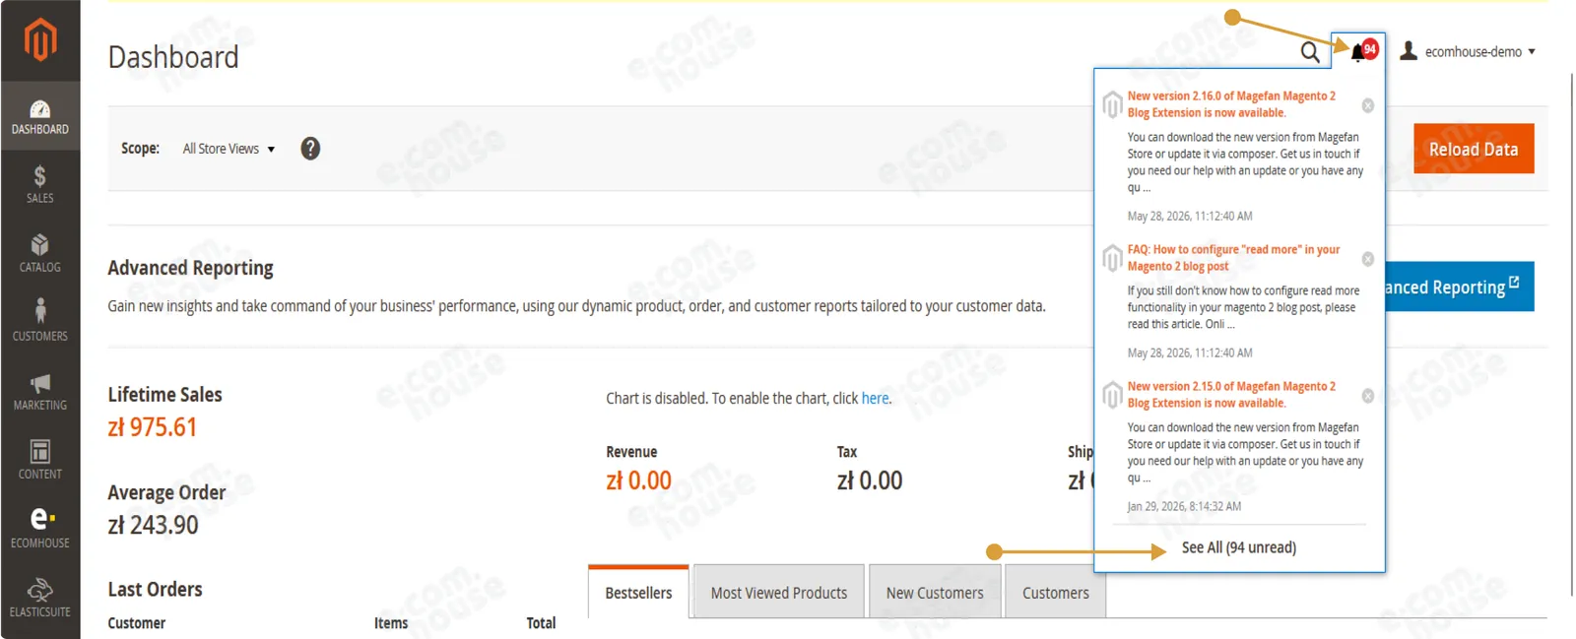The width and height of the screenshot is (1576, 639).
Task: Click the Total column header in Last Orders
Action: [x=541, y=623]
